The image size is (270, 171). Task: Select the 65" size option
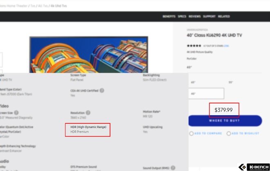point(193,82)
